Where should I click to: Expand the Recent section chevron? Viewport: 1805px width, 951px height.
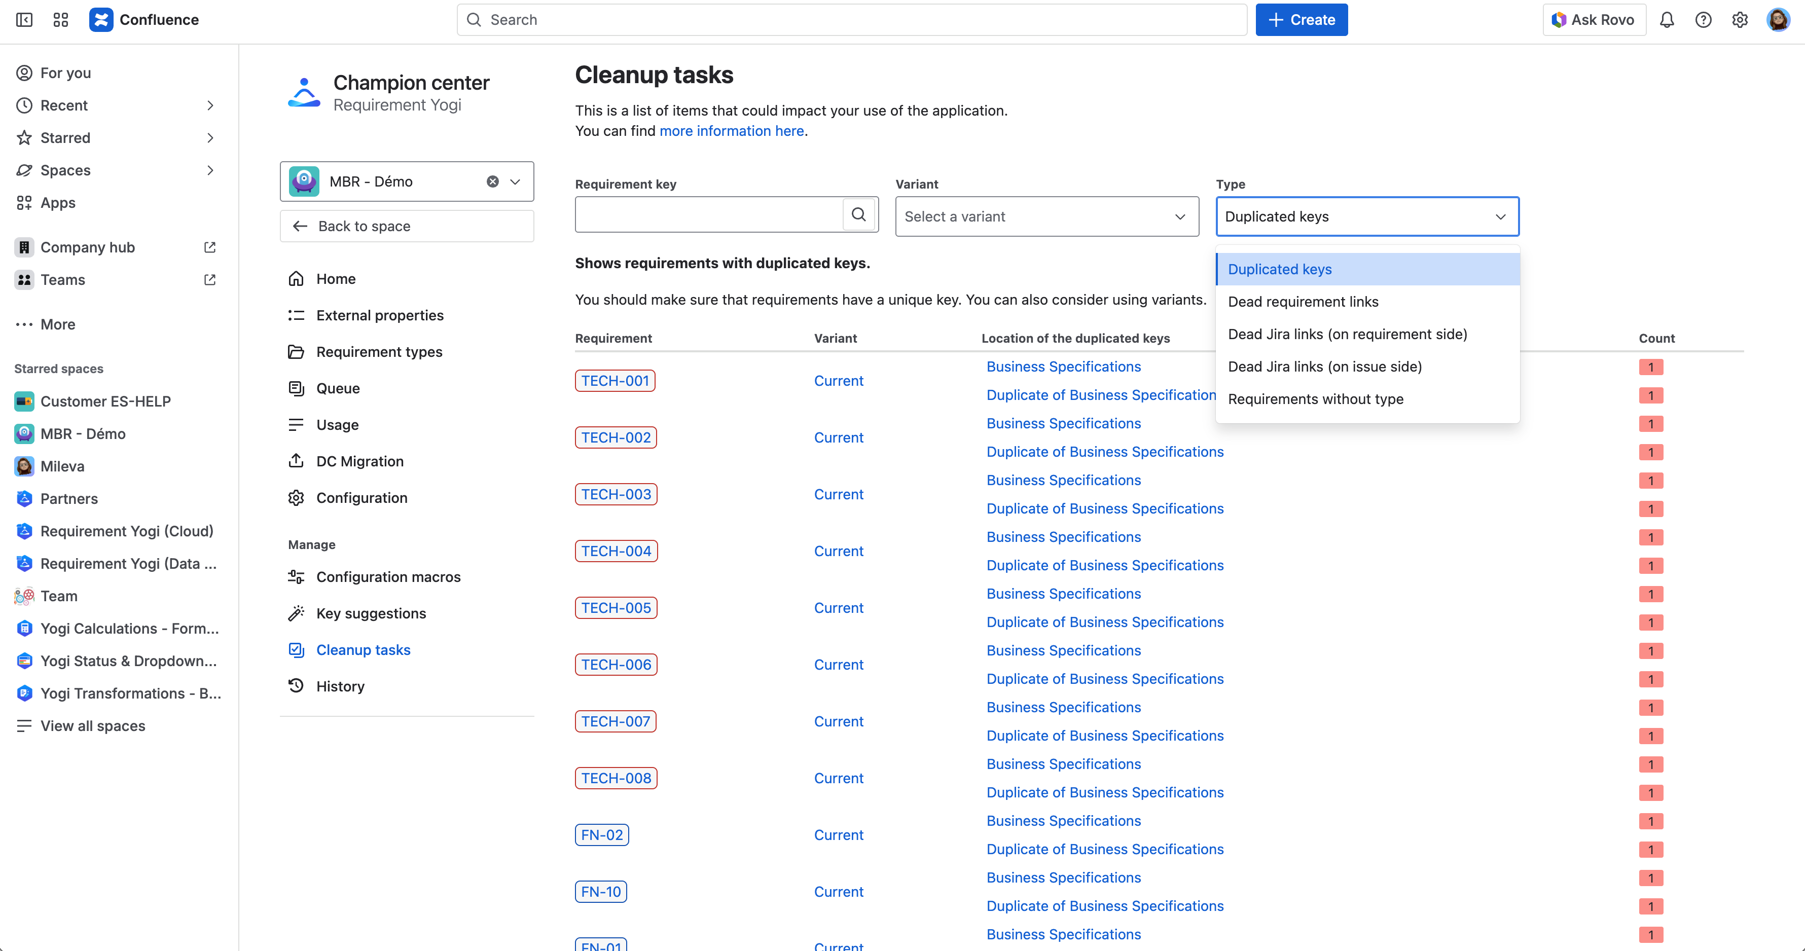pos(210,105)
